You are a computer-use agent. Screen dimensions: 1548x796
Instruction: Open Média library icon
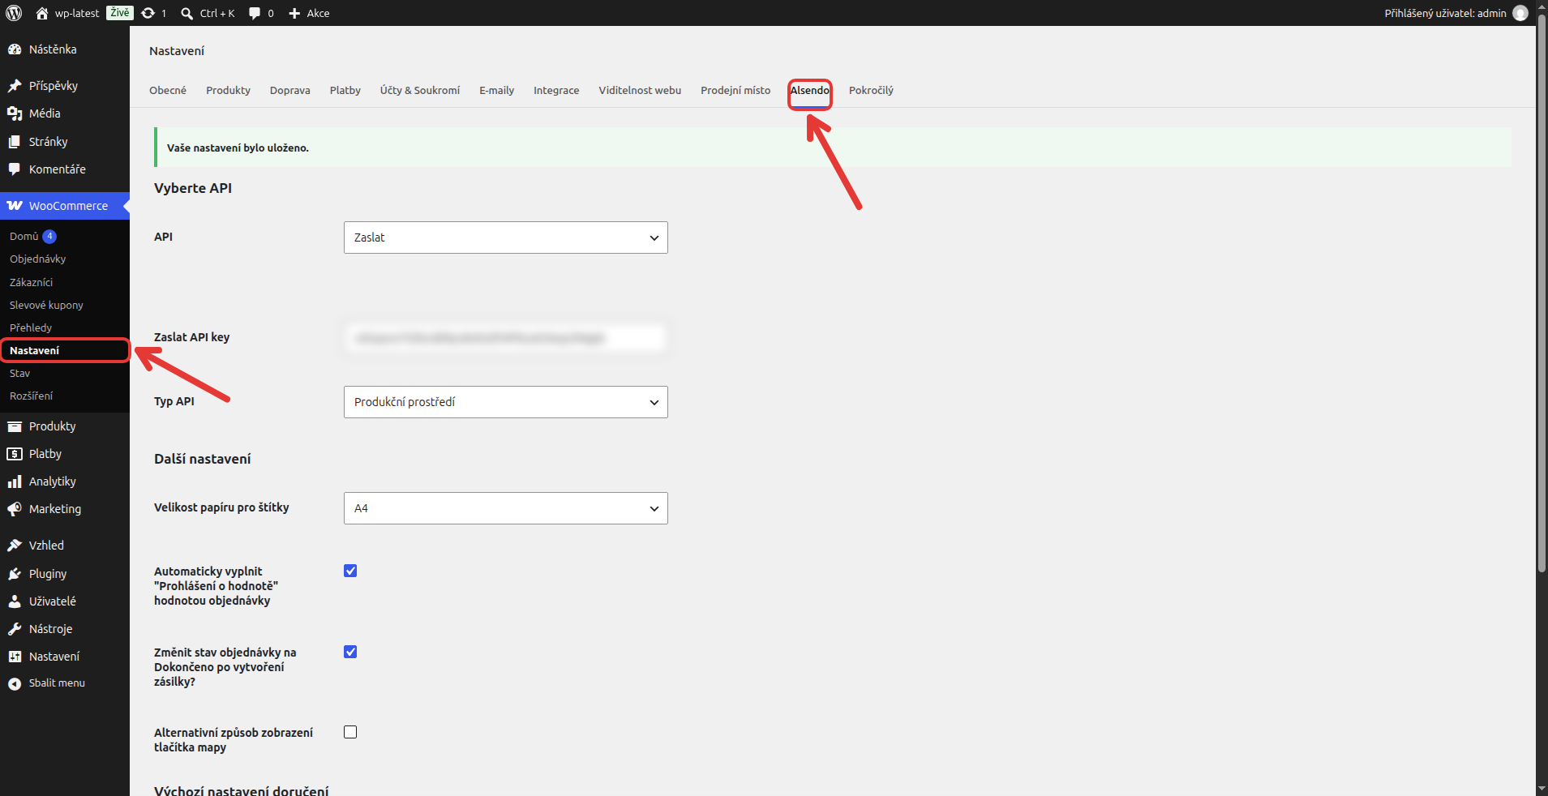pos(15,113)
